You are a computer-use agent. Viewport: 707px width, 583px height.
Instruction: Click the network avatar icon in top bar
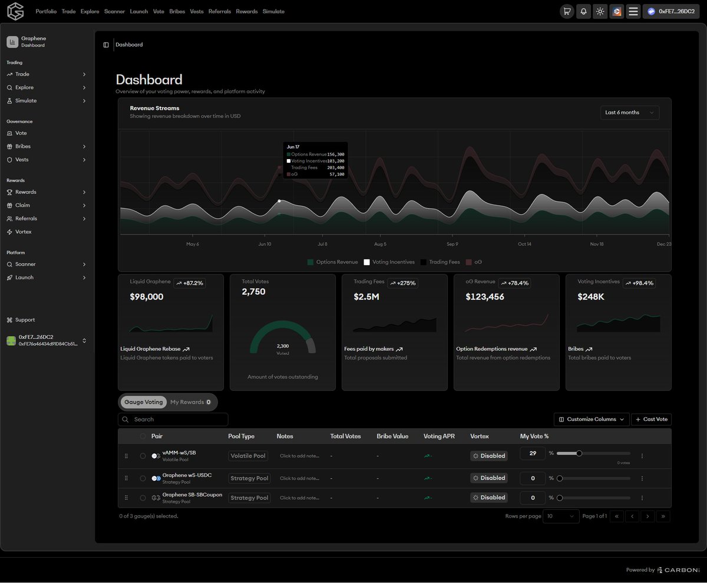point(617,11)
